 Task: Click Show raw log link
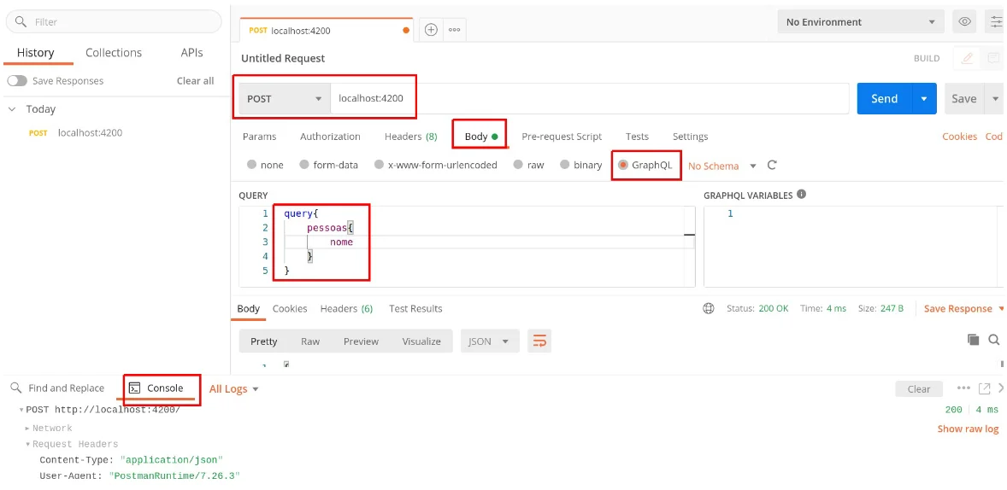coord(968,429)
